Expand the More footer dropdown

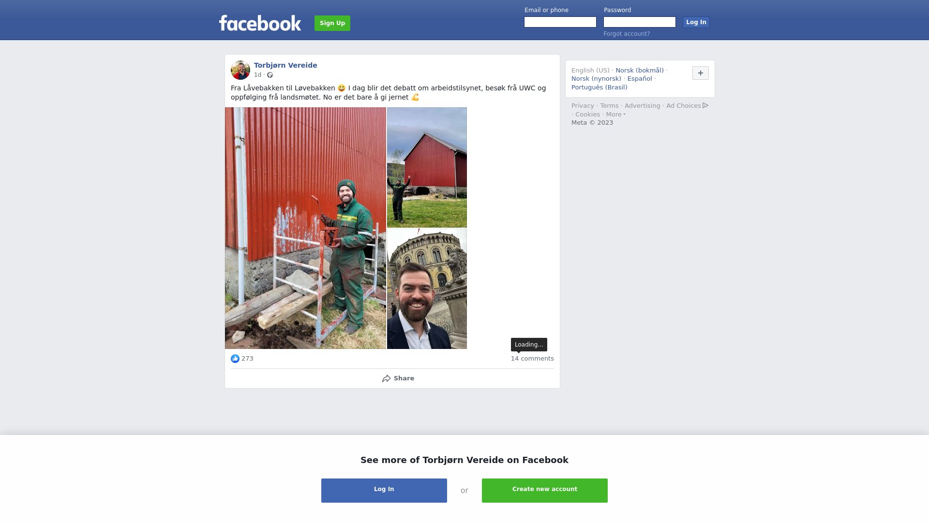[x=616, y=115]
